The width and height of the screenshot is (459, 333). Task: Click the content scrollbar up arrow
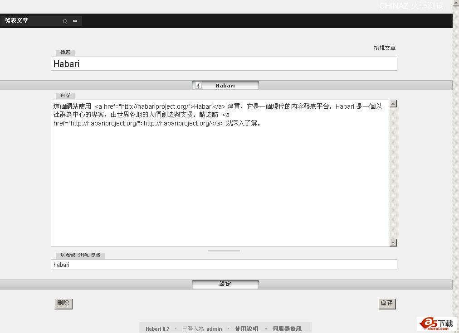[x=393, y=104]
